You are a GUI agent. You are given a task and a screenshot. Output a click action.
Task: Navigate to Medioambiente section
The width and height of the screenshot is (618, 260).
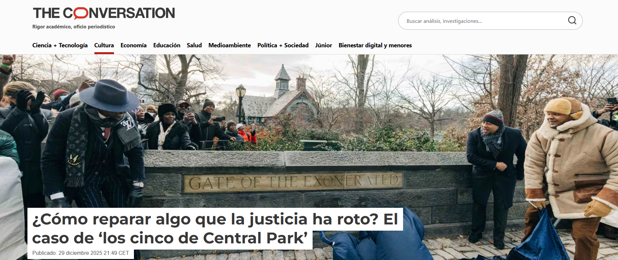click(x=229, y=45)
